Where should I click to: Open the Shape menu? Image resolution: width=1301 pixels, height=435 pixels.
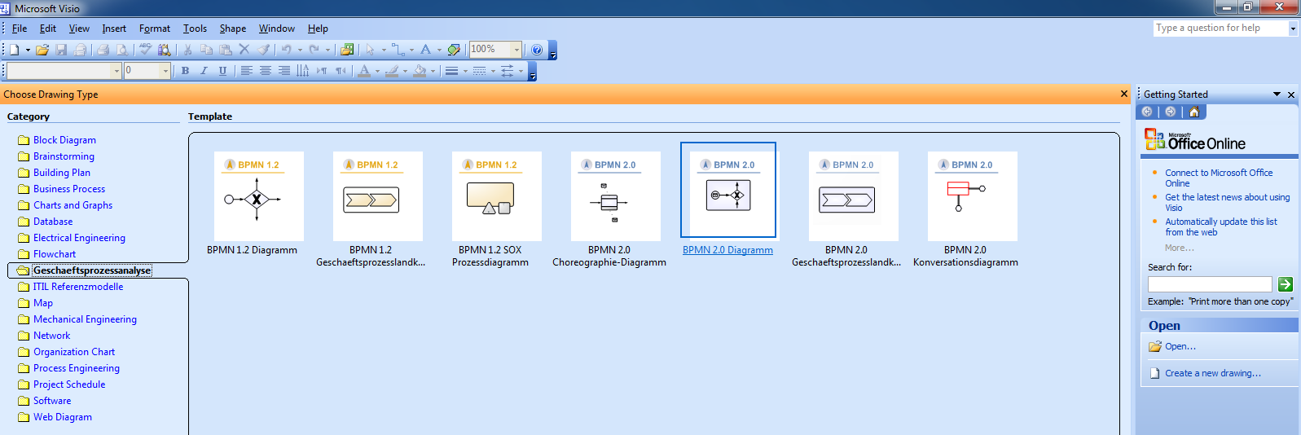click(233, 29)
